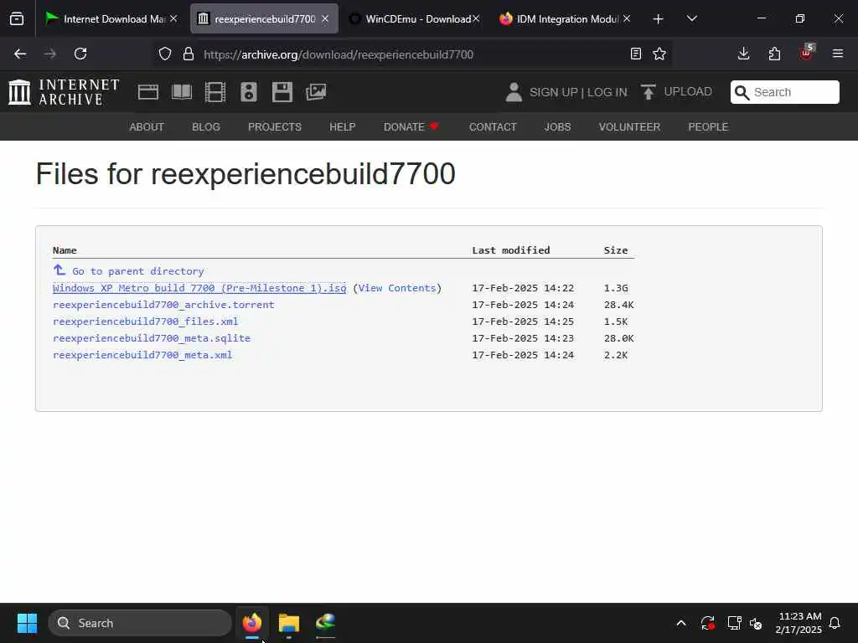858x643 pixels.
Task: Click the Internet Archive logo
Action: click(x=64, y=92)
